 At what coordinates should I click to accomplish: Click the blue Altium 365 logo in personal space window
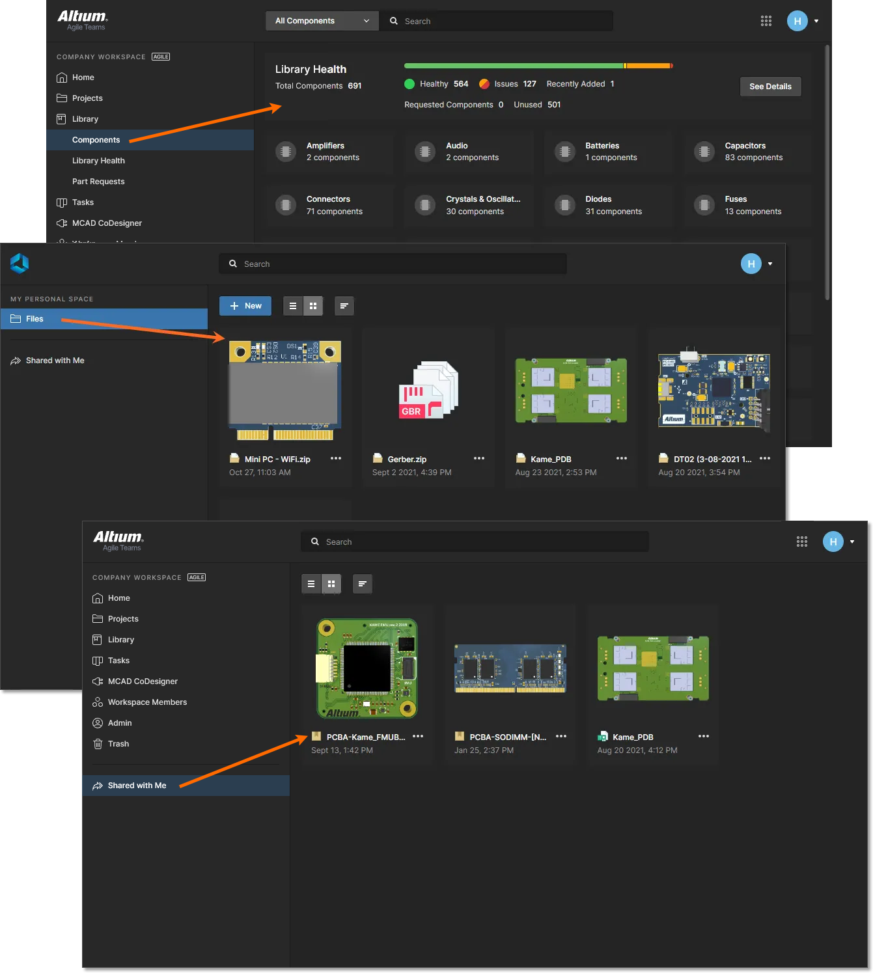pyautogui.click(x=20, y=264)
